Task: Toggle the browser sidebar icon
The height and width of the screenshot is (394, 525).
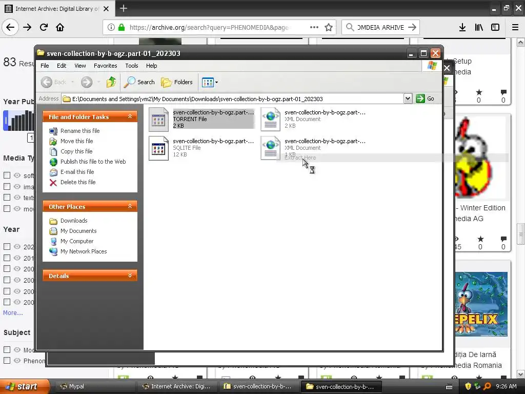Action: 495,28
